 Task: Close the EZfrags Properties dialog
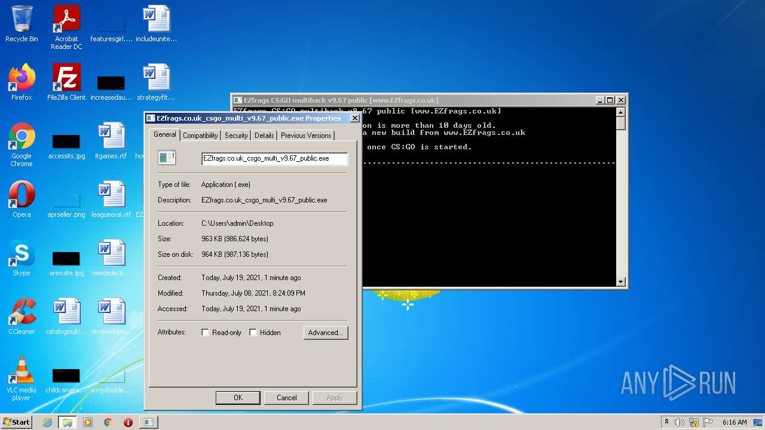354,118
